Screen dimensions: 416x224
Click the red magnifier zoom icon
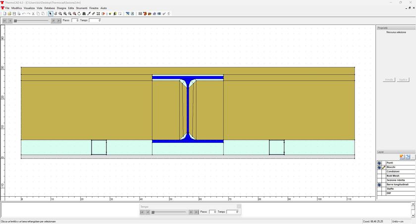click(x=74, y=13)
